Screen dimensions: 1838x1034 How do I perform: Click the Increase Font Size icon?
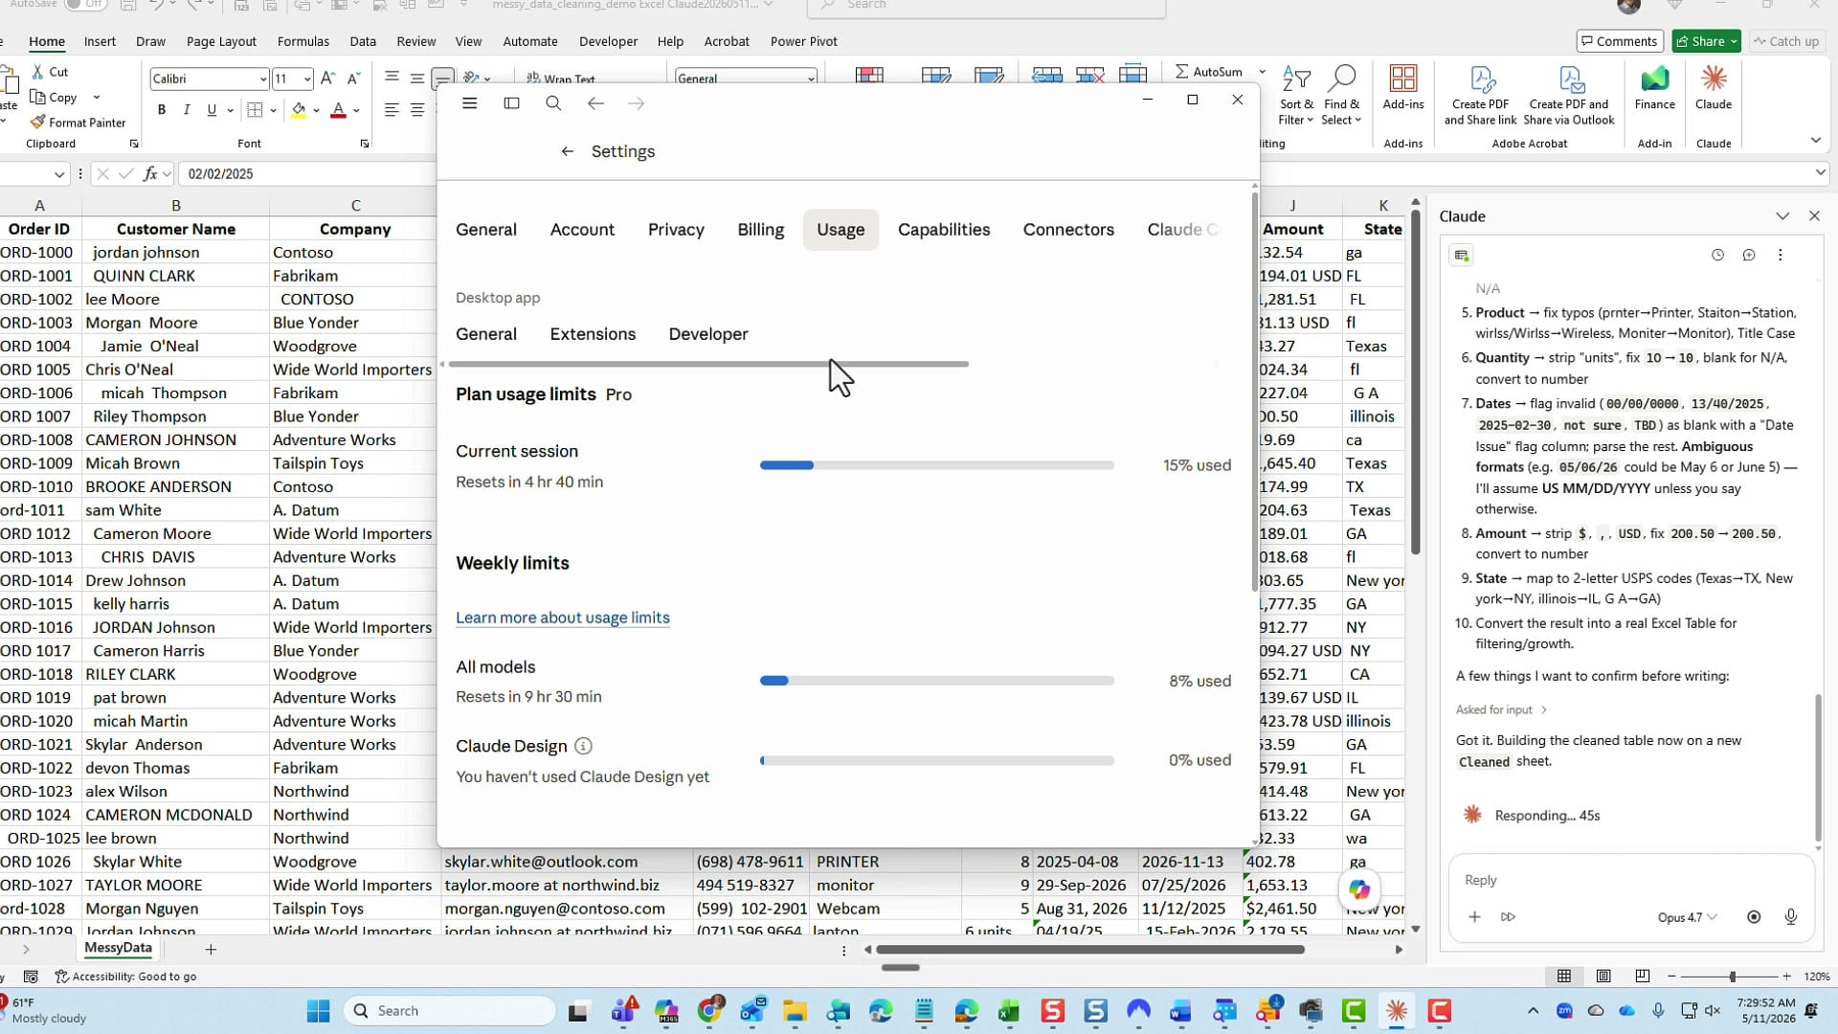[327, 79]
